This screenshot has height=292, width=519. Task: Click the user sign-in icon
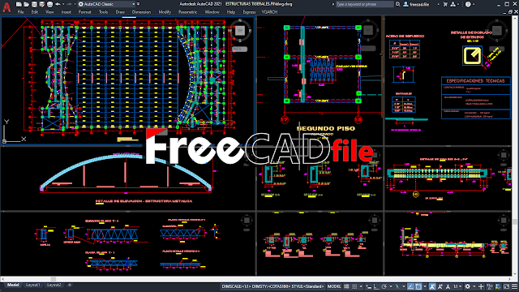[405, 4]
